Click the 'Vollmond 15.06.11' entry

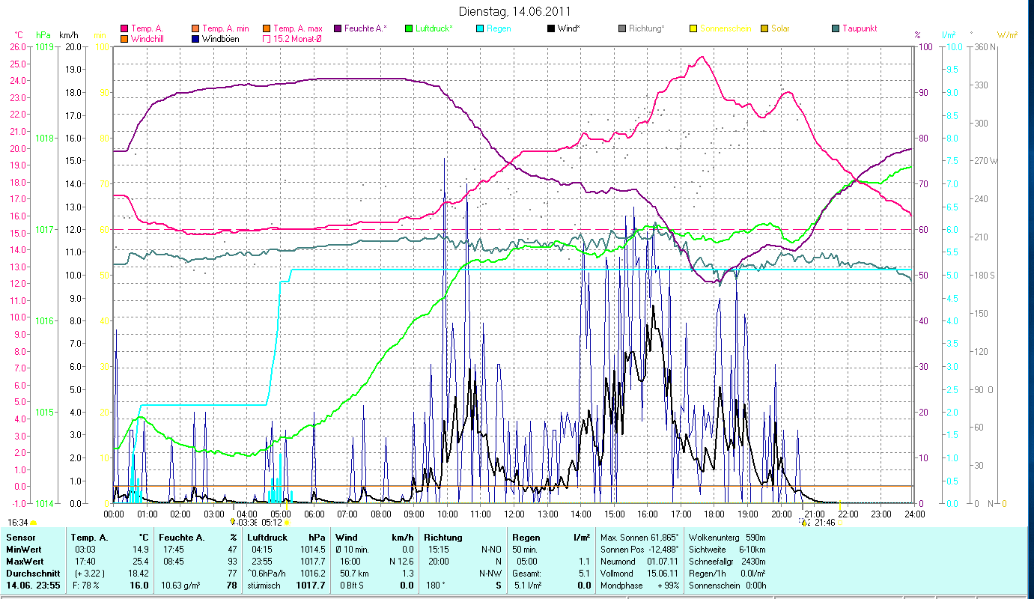click(639, 574)
